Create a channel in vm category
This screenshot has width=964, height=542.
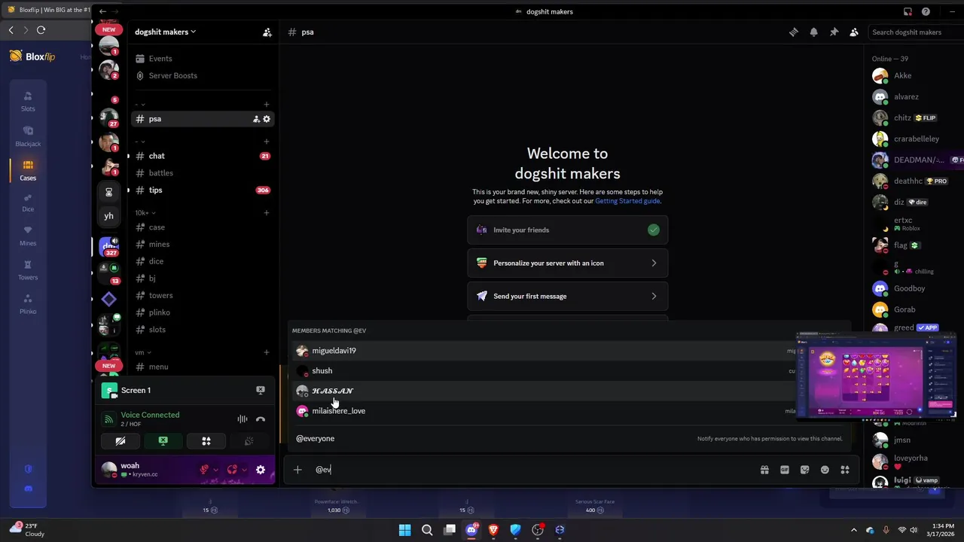[267, 352]
